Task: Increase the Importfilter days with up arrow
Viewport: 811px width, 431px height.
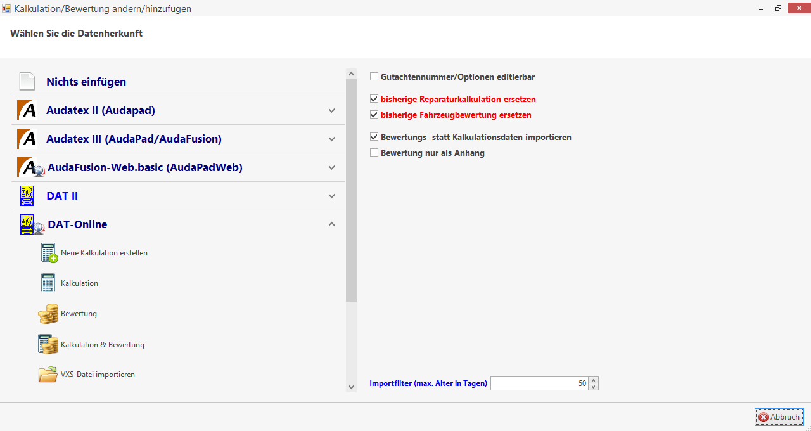Action: point(593,380)
